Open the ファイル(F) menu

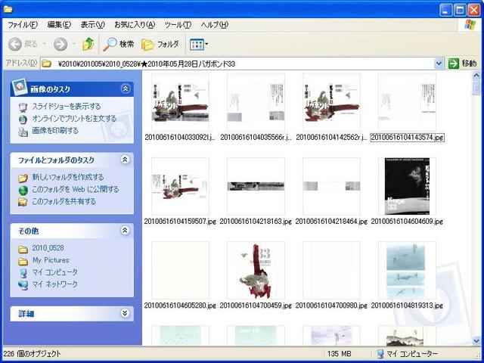tap(23, 25)
